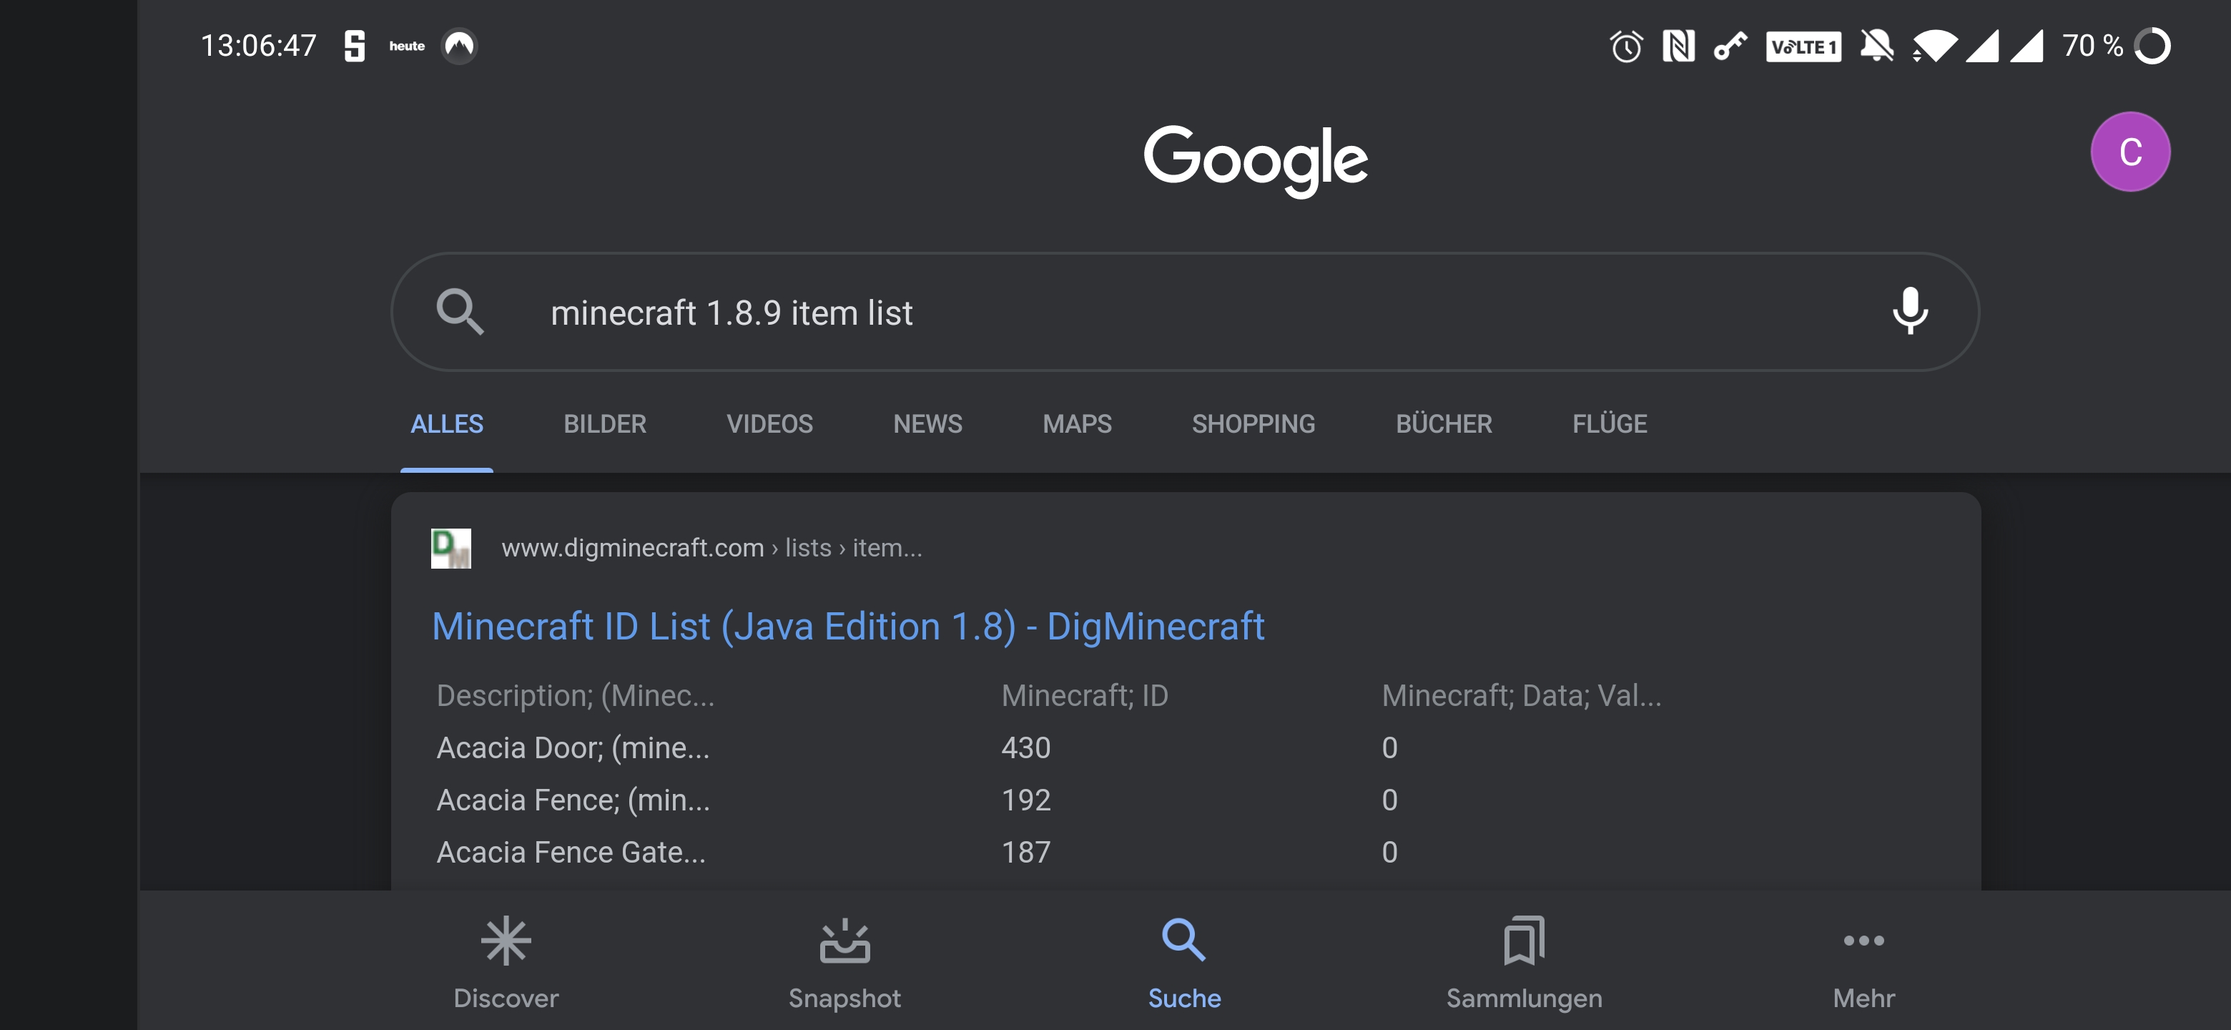Image resolution: width=2231 pixels, height=1030 pixels.
Task: Tap the VoLTE 1 indicator
Action: (x=1803, y=46)
